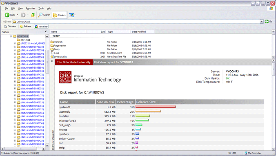The width and height of the screenshot is (276, 156).
Task: Click the red system32 size bar
Action: point(156,107)
